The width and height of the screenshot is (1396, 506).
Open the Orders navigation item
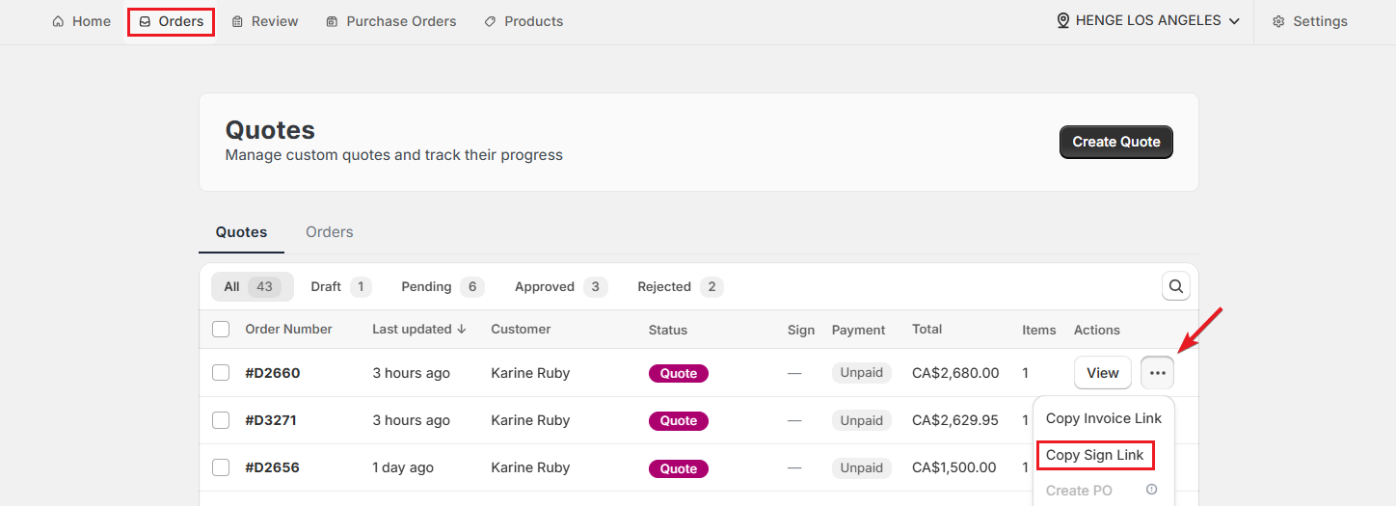pos(171,21)
